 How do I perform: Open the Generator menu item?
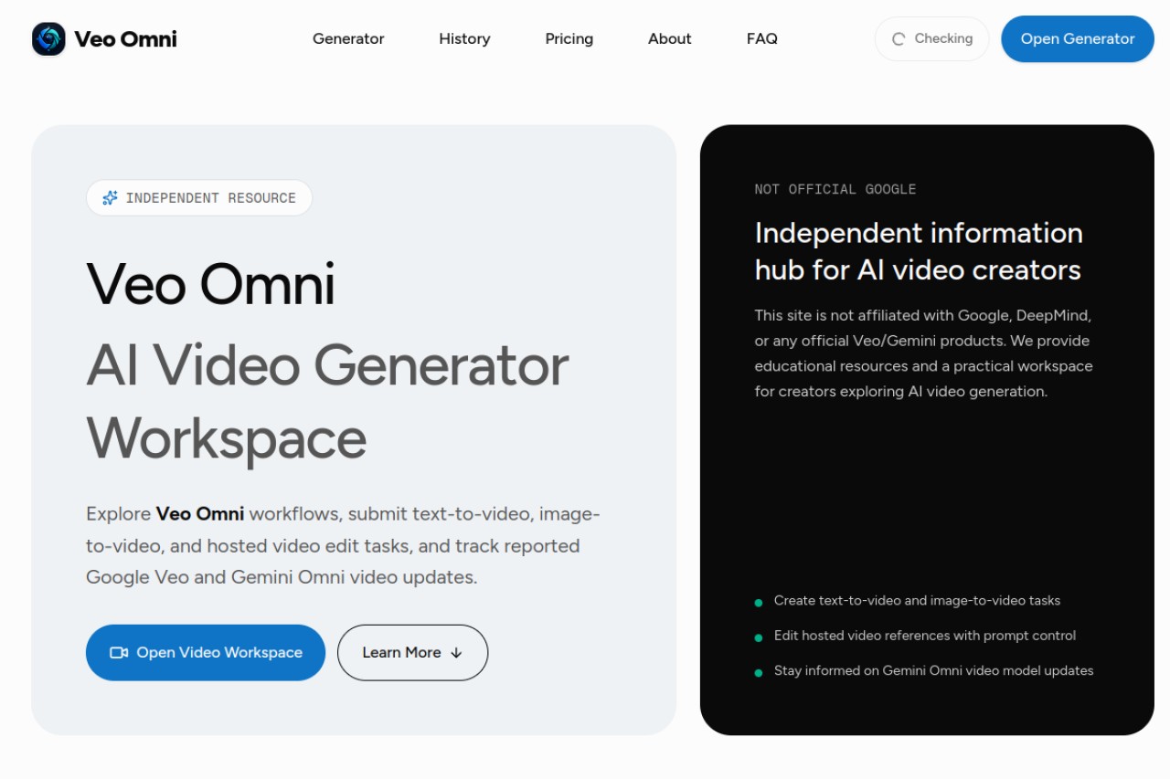click(x=348, y=39)
